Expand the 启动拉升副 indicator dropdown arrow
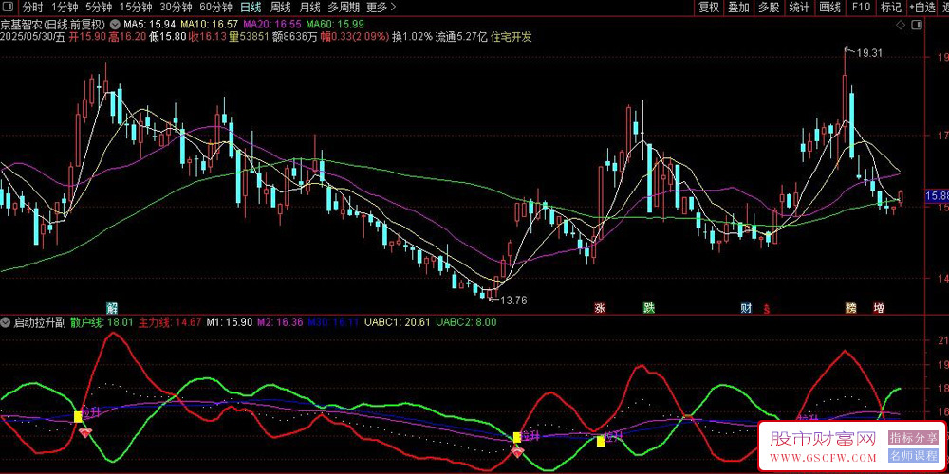949x474 pixels. point(7,322)
